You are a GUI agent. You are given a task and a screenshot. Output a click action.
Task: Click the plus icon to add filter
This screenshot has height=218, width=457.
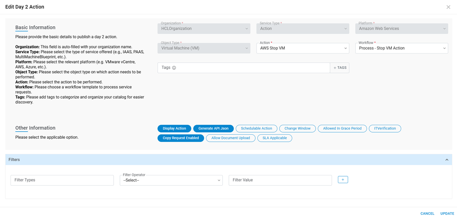(x=343, y=180)
